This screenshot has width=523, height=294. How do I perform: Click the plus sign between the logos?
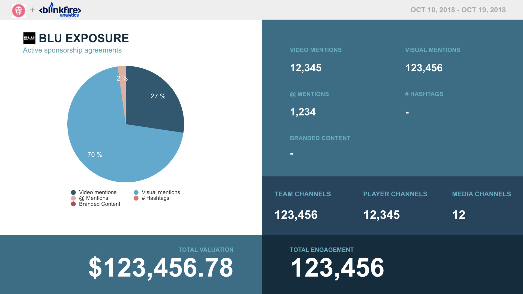[x=32, y=10]
